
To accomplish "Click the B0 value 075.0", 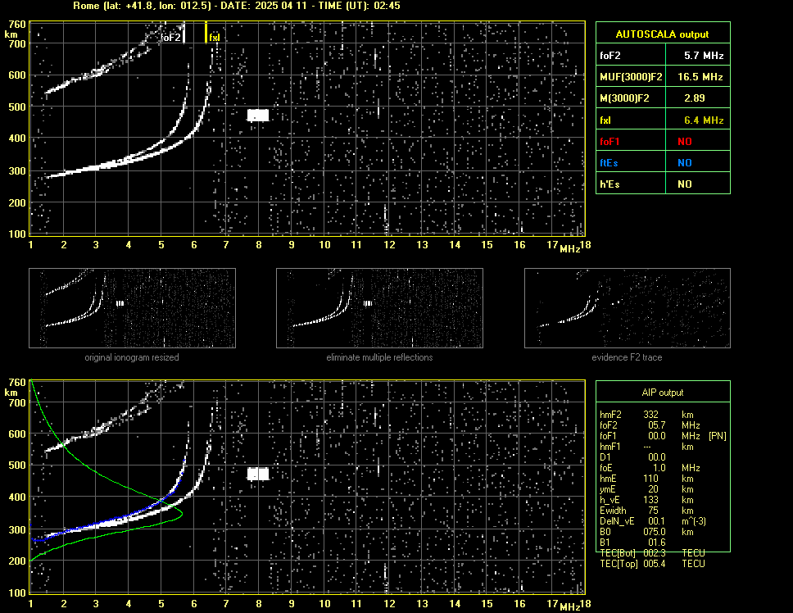I will [x=655, y=532].
